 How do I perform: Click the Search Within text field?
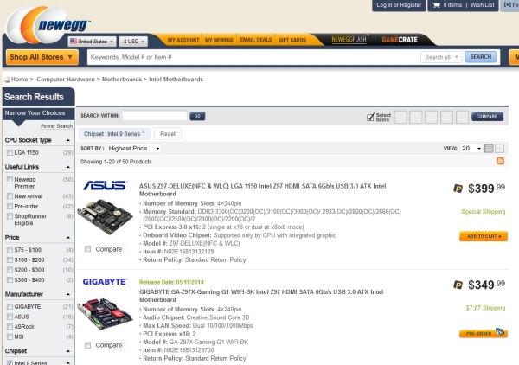coord(154,115)
